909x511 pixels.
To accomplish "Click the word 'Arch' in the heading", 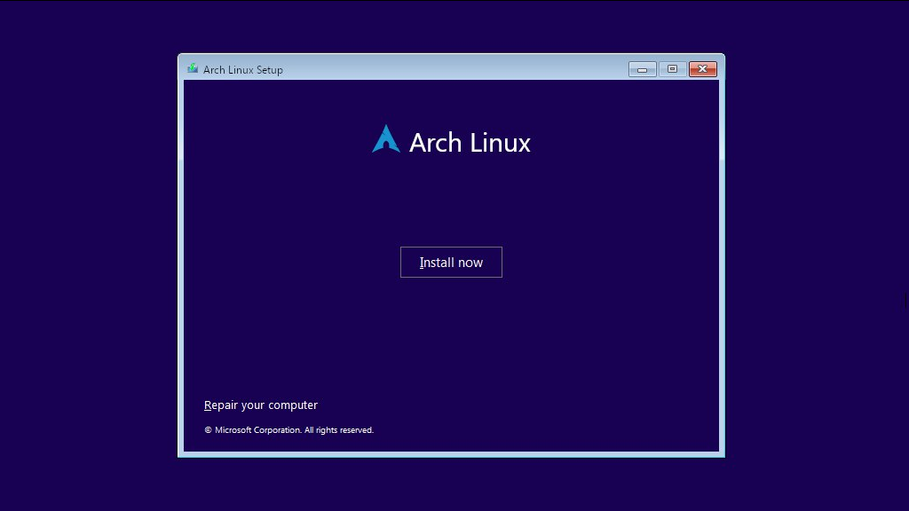I will (435, 143).
